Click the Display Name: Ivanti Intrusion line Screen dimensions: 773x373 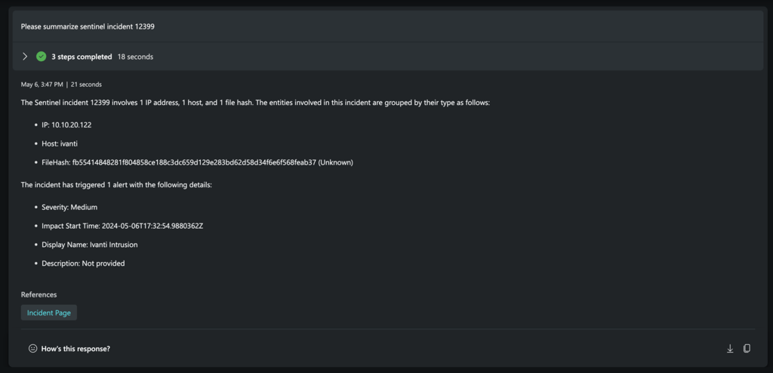pos(89,245)
